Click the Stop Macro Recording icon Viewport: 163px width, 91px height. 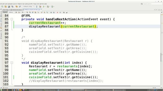pyautogui.click(x=60, y=12)
